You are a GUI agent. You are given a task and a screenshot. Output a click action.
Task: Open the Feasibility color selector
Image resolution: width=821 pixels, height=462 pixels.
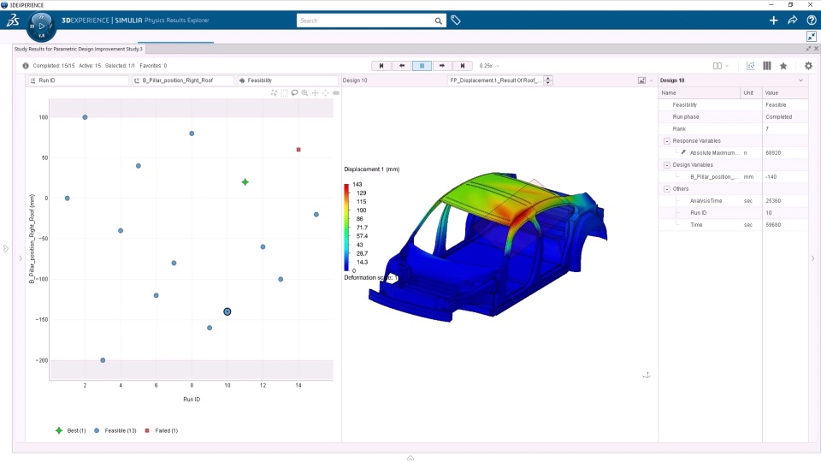click(x=287, y=80)
